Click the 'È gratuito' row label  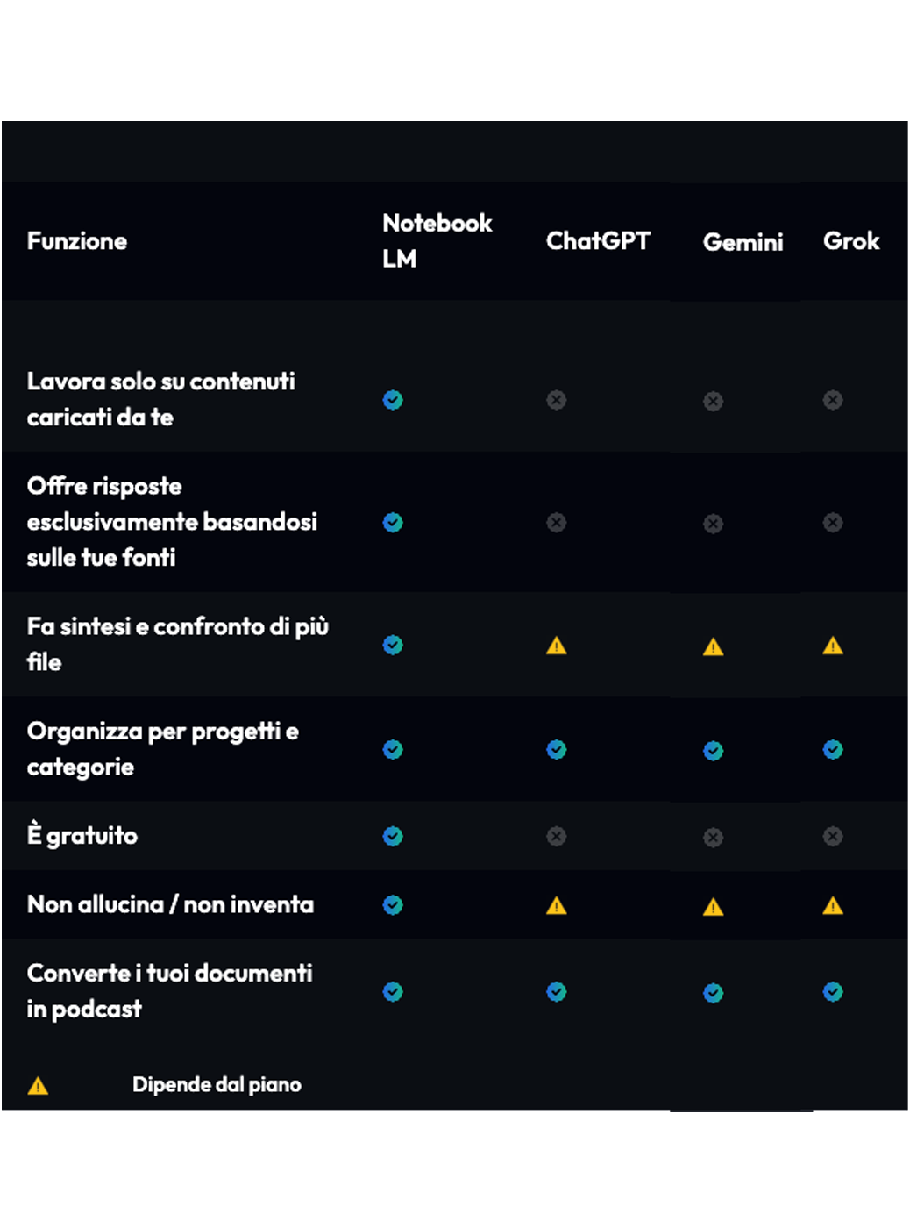[x=82, y=835]
